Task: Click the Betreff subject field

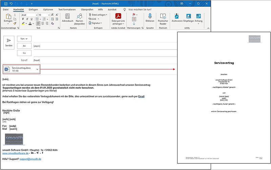Action: [105, 60]
